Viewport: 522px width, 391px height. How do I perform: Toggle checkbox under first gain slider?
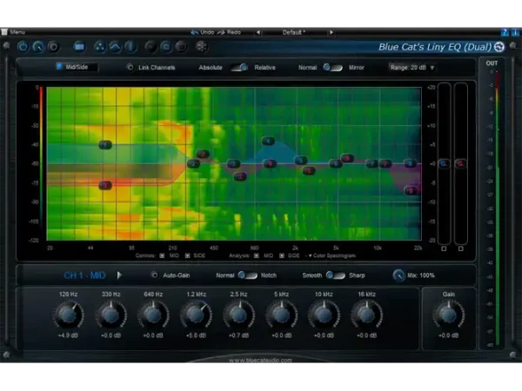[x=444, y=249]
